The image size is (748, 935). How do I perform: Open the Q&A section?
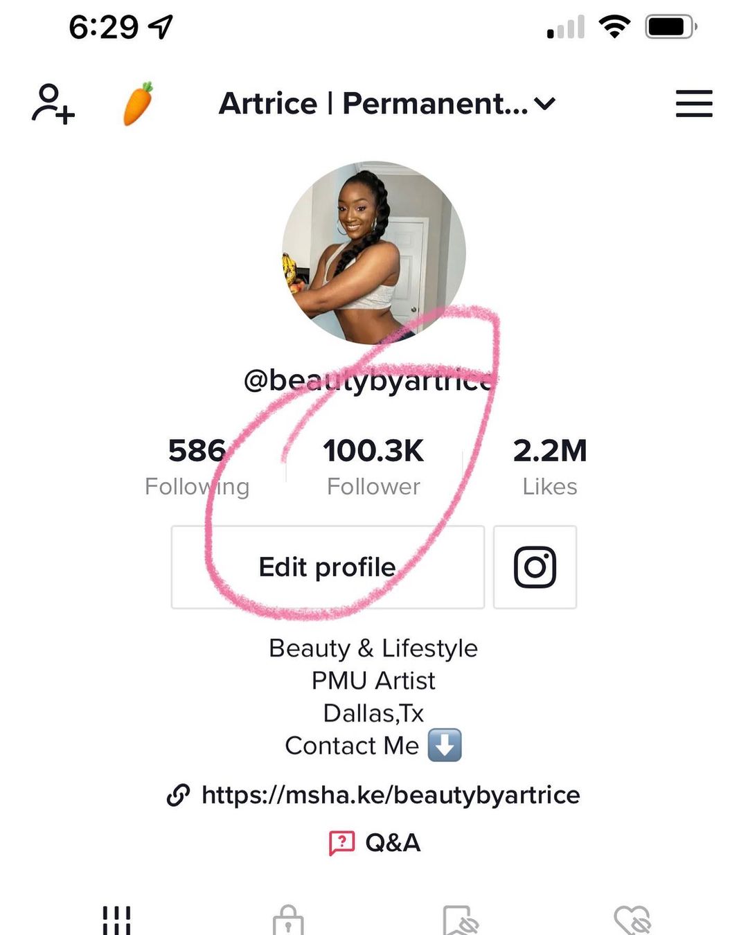392,843
